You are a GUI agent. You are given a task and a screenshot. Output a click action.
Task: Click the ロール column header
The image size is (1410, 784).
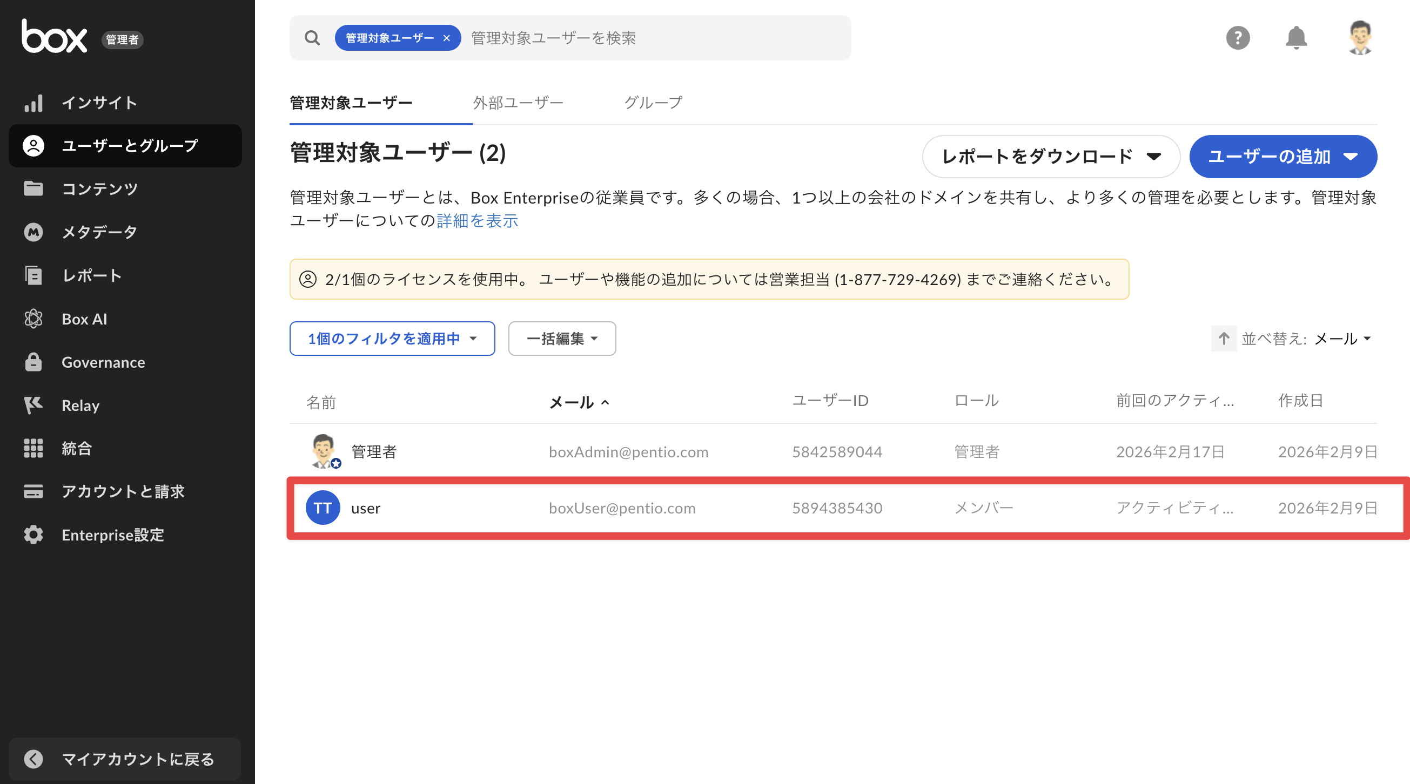[x=977, y=400]
